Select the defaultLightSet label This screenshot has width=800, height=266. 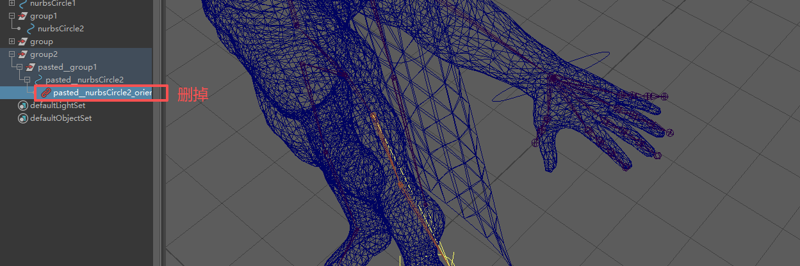coord(58,106)
